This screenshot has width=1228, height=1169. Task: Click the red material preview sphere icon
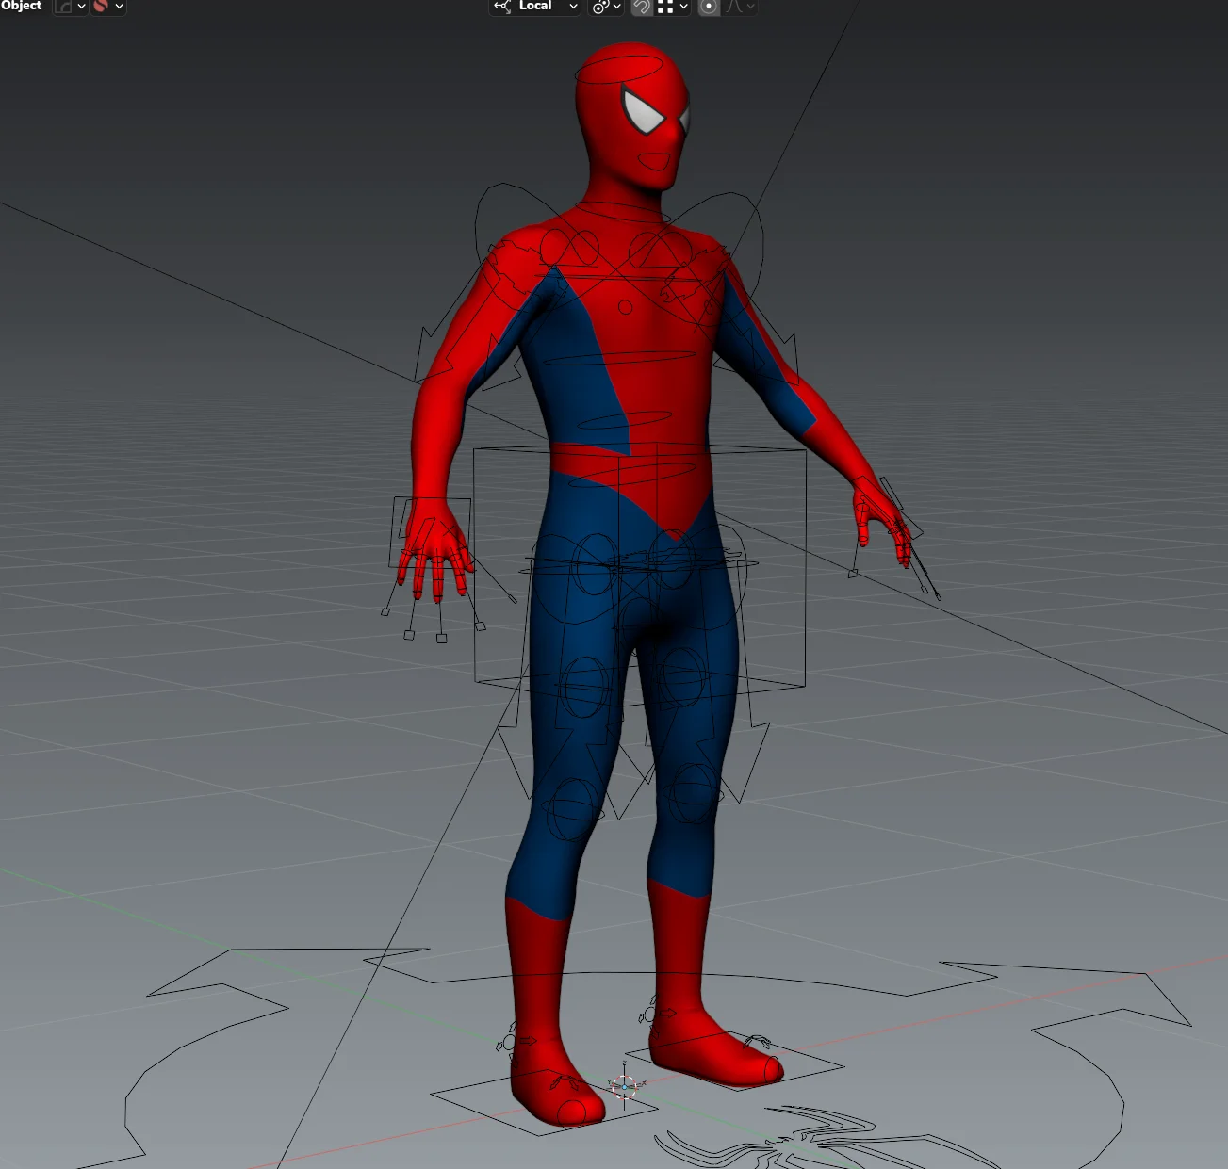click(103, 7)
